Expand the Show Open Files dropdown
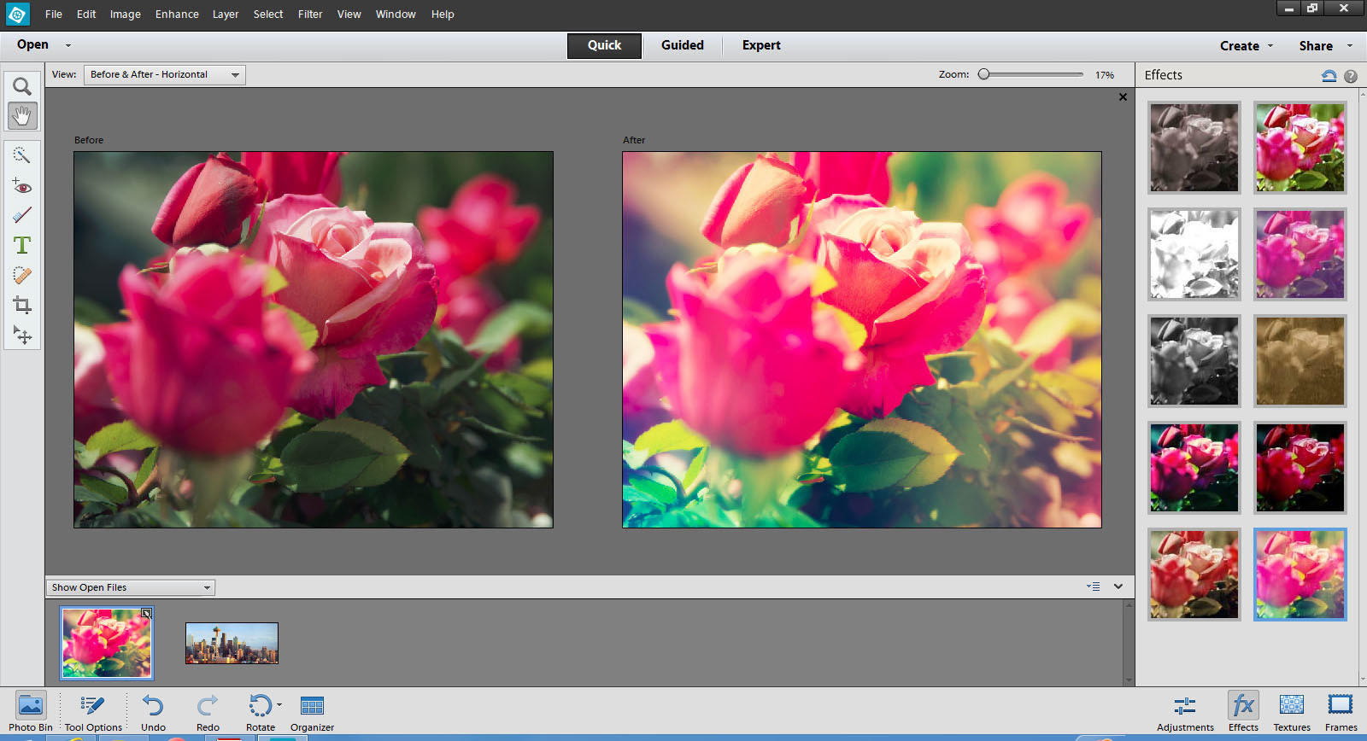This screenshot has height=741, width=1367. 130,587
